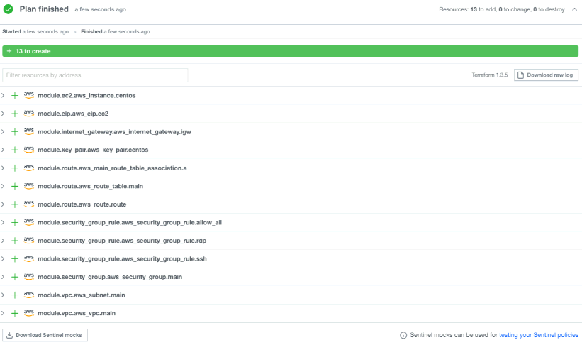Select module.security_group.aws_security_group.main text
This screenshot has height=345, width=582.
pos(110,277)
